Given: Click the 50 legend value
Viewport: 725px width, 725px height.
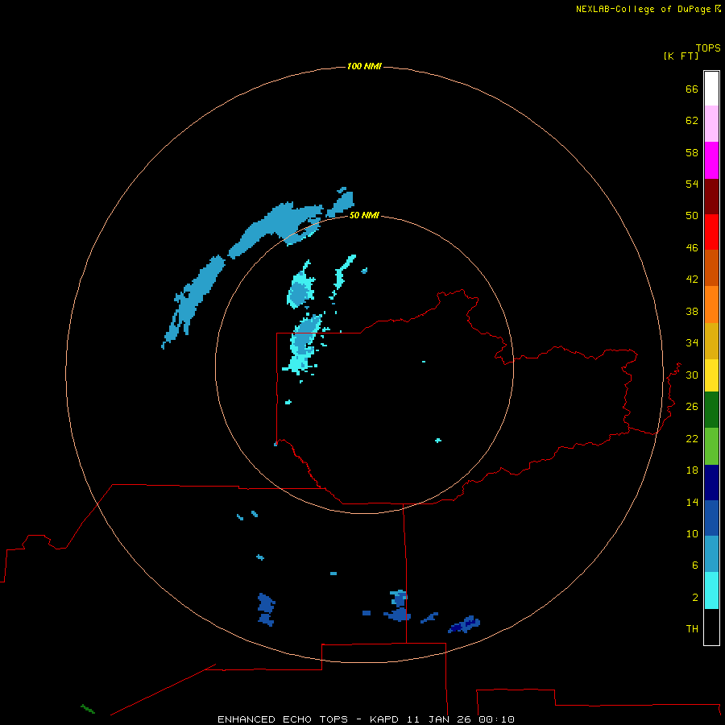Looking at the screenshot, I should tap(692, 215).
